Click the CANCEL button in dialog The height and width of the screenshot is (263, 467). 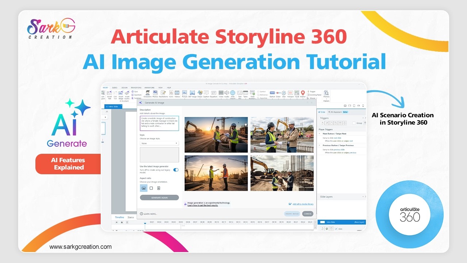[x=308, y=214]
